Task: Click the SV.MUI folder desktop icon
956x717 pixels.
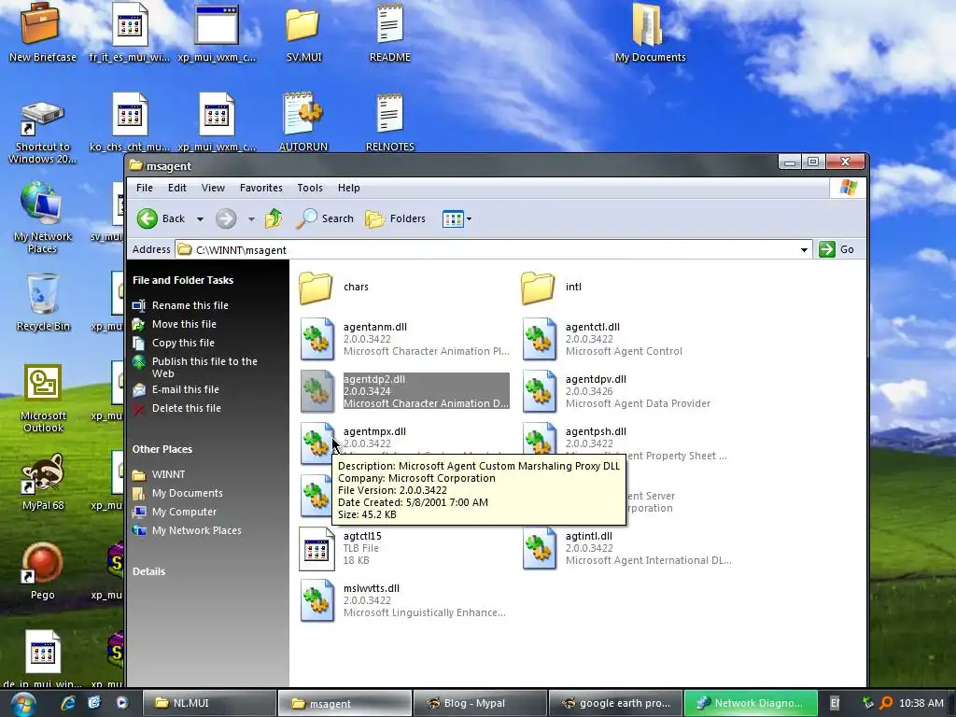Action: pos(303,25)
